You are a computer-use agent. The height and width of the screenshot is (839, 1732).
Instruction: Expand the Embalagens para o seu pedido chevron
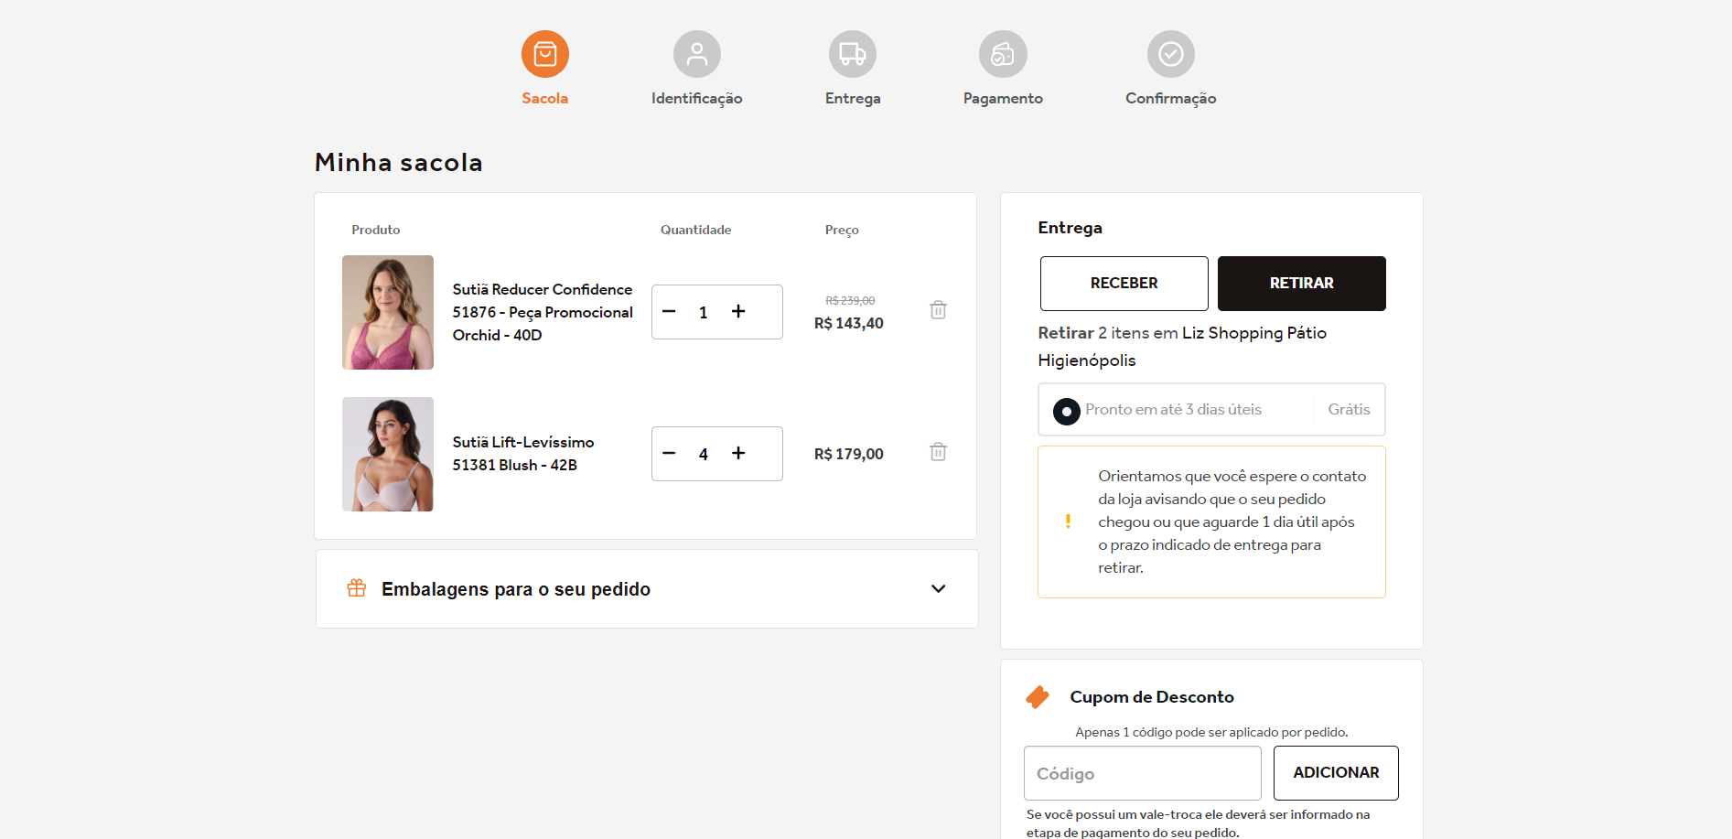938,588
